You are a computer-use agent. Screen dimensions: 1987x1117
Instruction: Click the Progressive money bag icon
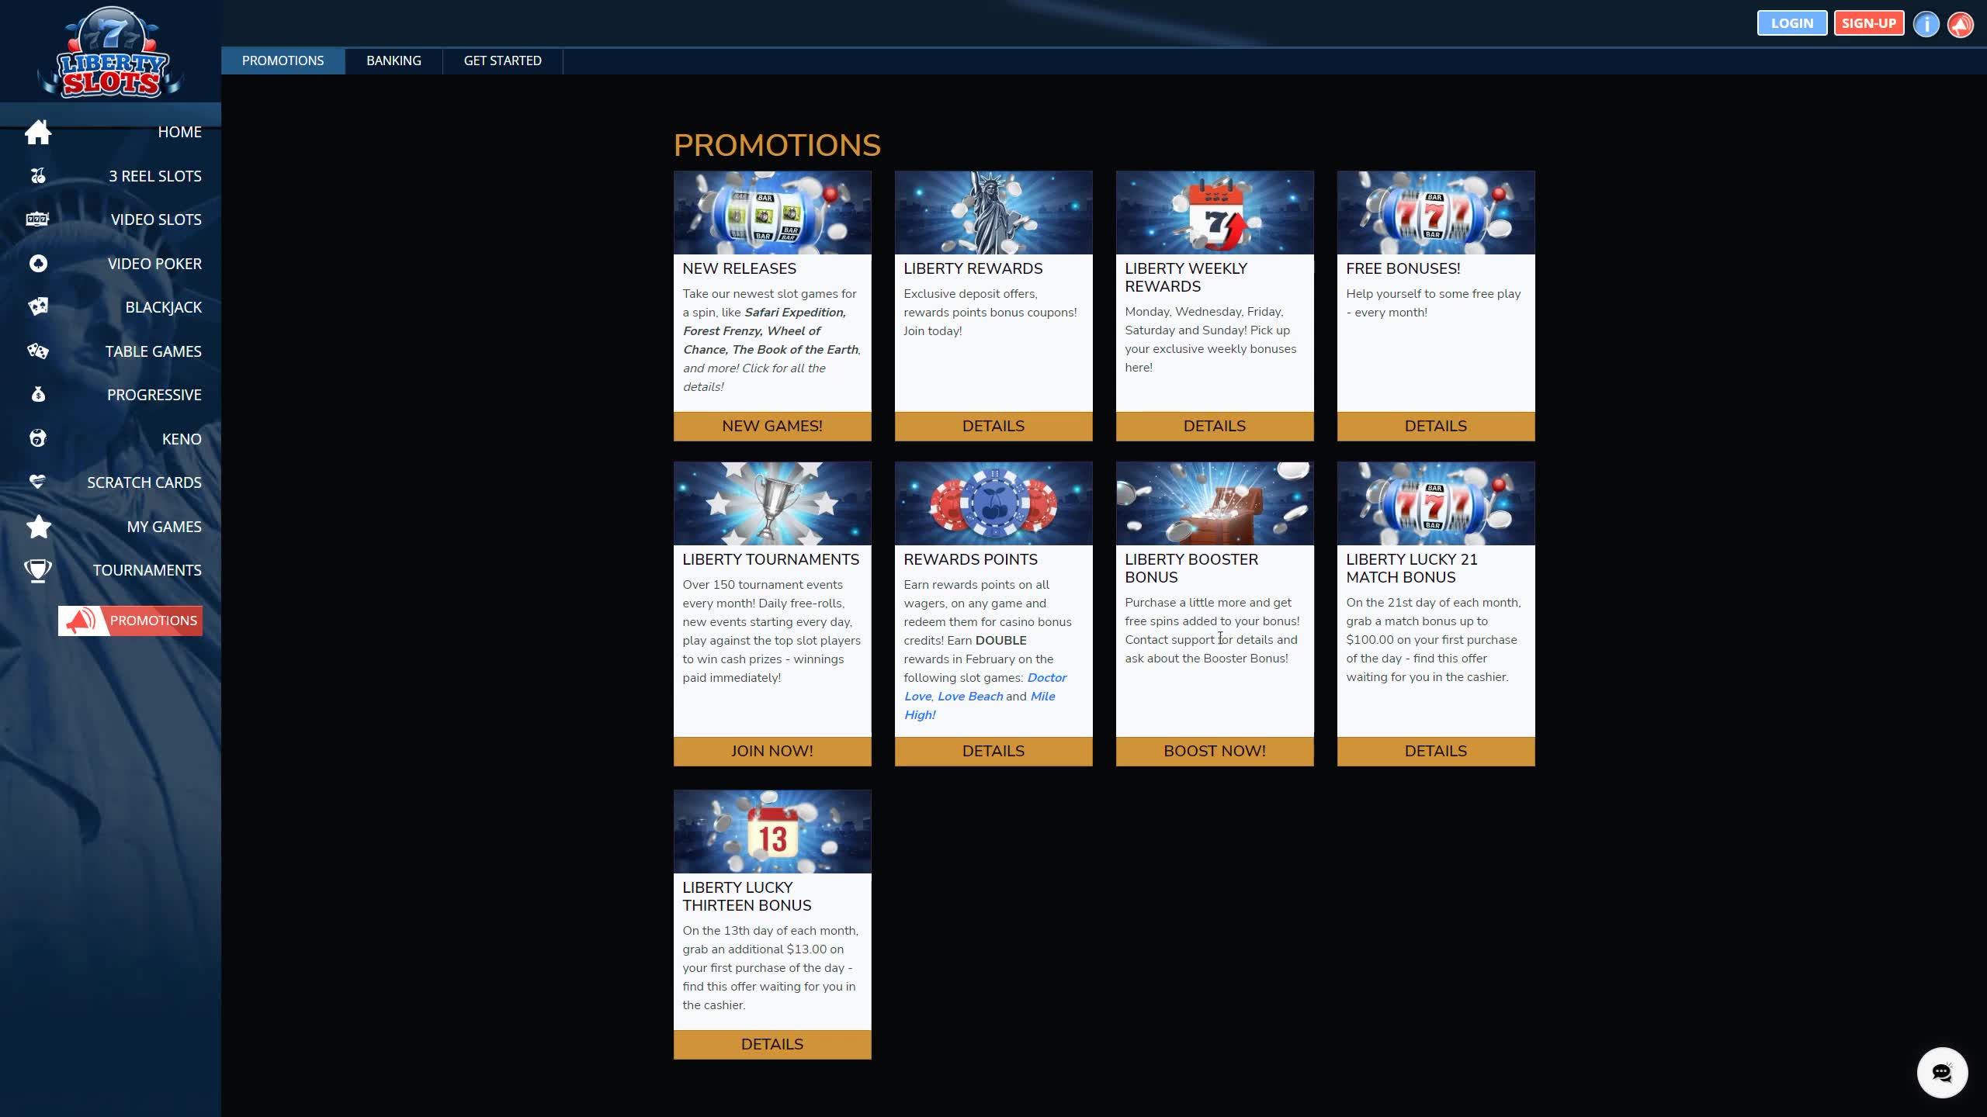[37, 395]
